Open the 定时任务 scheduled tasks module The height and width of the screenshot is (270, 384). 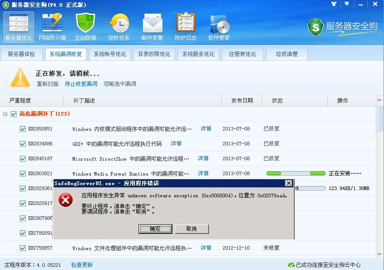click(119, 26)
